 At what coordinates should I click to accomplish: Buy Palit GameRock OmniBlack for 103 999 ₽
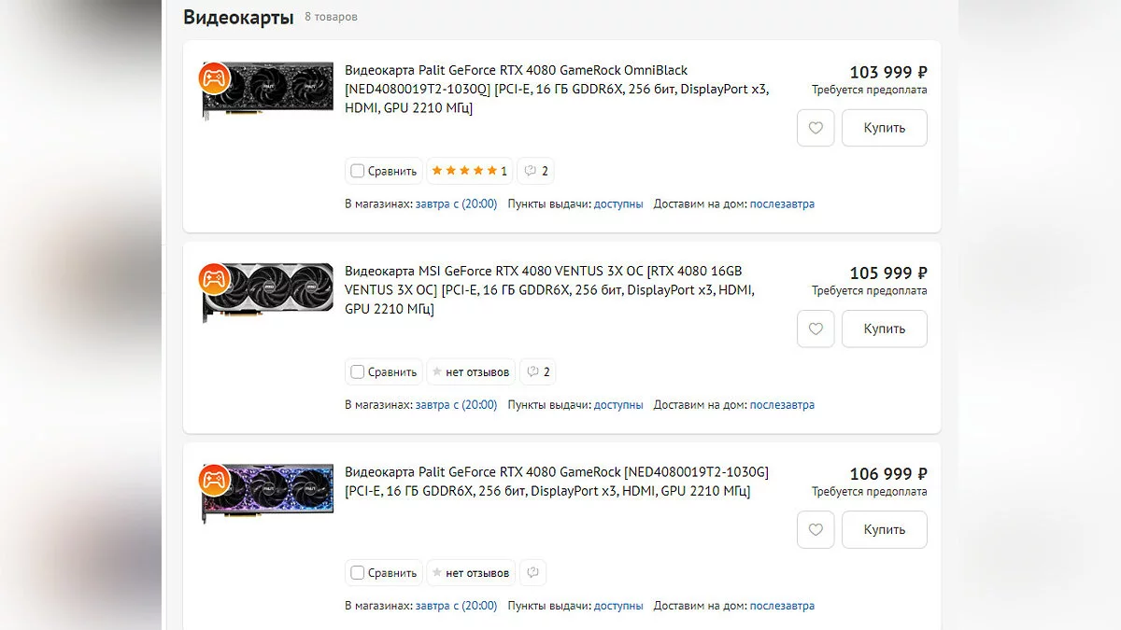point(884,128)
